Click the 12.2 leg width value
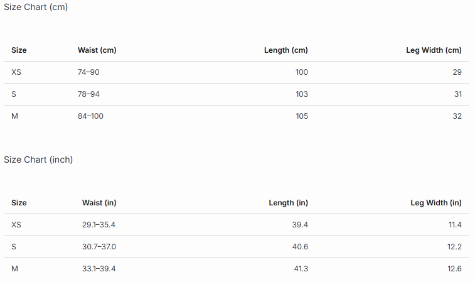Viewport: 475px width, 282px height. coord(454,247)
